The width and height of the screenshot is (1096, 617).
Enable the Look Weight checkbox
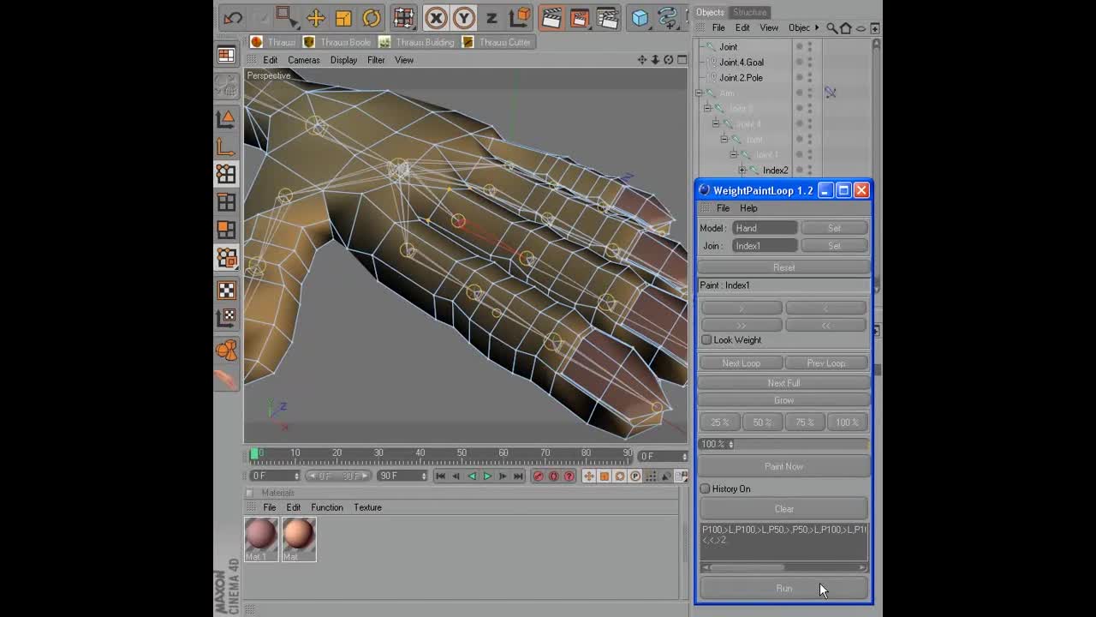(x=706, y=340)
